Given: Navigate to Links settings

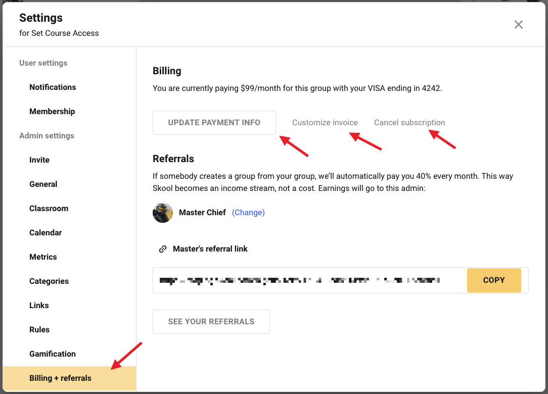Looking at the screenshot, I should (39, 306).
